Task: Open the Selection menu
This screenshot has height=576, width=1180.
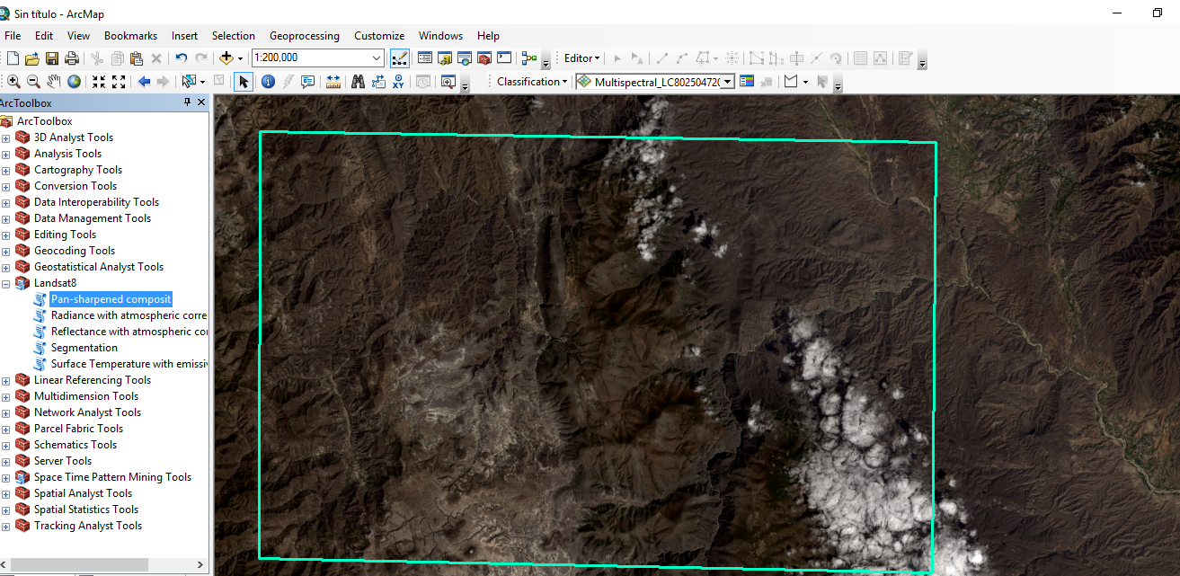Action: [234, 36]
